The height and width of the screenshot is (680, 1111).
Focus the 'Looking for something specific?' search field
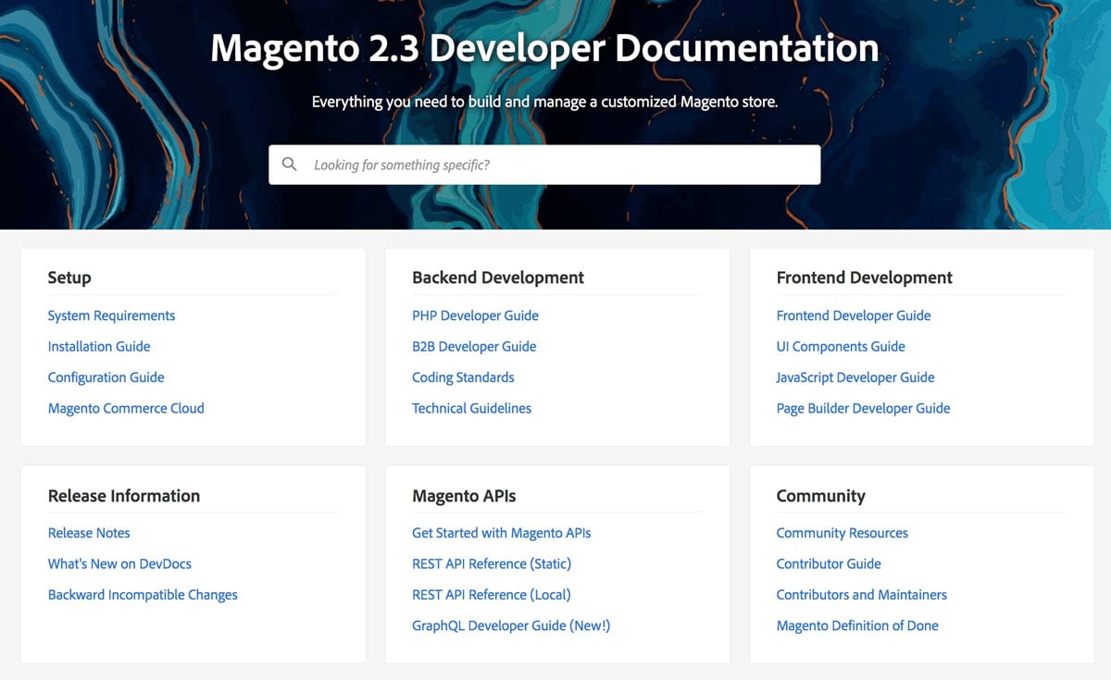(x=544, y=165)
